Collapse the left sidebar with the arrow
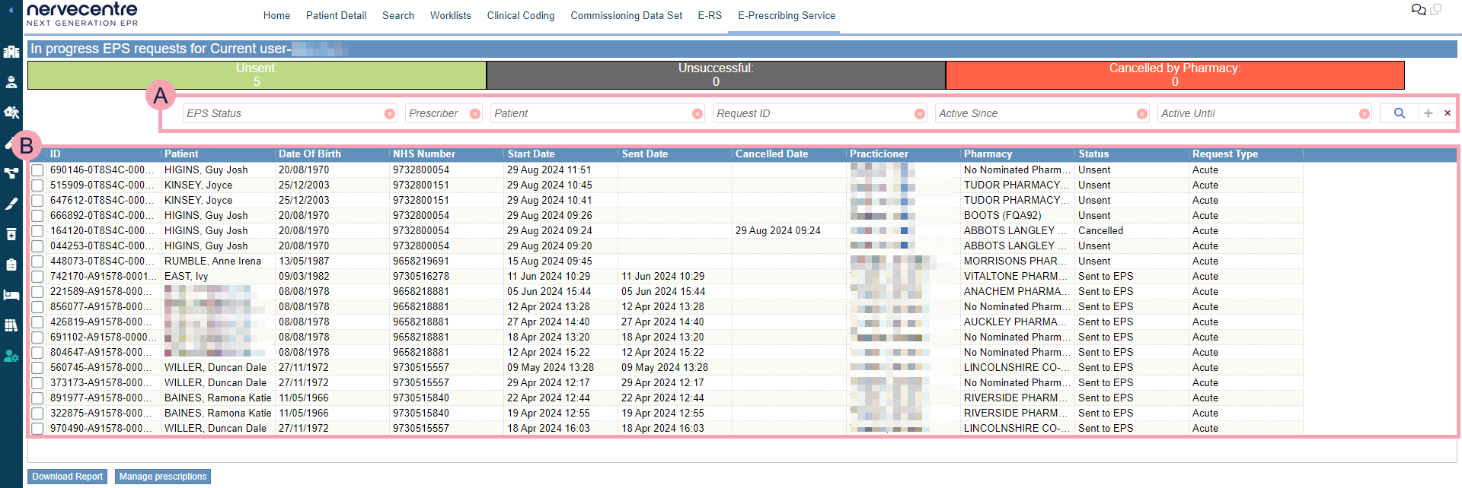 click(x=11, y=10)
